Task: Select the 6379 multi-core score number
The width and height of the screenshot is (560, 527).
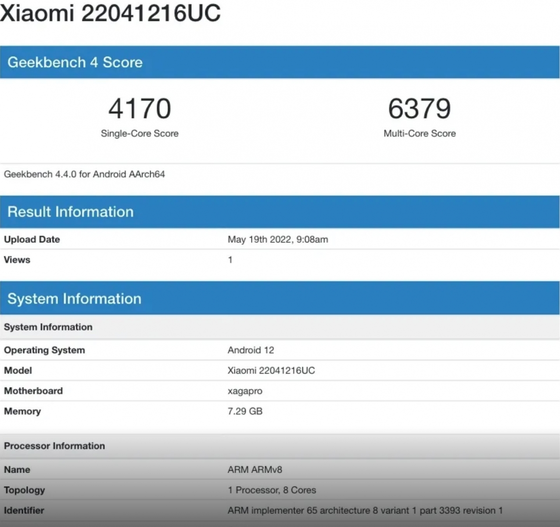Action: (x=419, y=108)
